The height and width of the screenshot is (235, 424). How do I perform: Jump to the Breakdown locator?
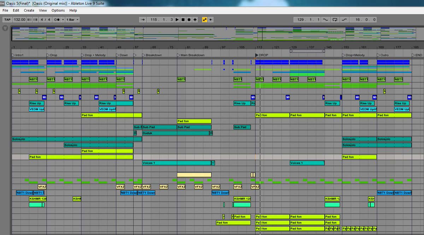pos(152,55)
